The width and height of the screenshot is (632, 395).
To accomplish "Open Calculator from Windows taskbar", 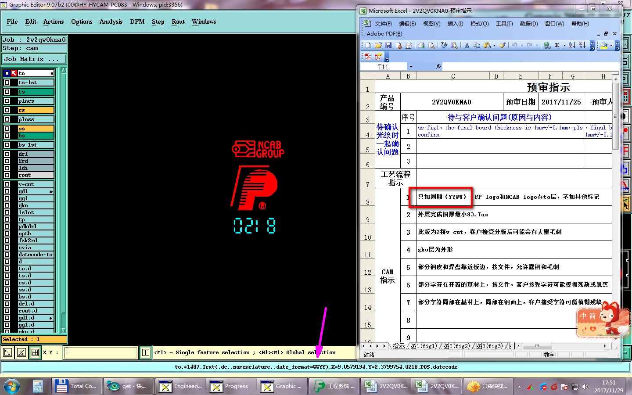I will (x=38, y=386).
